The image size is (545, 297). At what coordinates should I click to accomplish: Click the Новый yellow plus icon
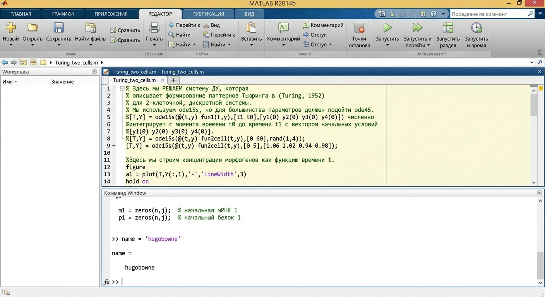click(10, 28)
